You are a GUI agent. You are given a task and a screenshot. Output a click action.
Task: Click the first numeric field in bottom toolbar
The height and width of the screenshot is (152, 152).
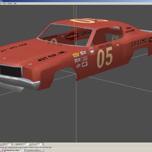click(x=9, y=144)
